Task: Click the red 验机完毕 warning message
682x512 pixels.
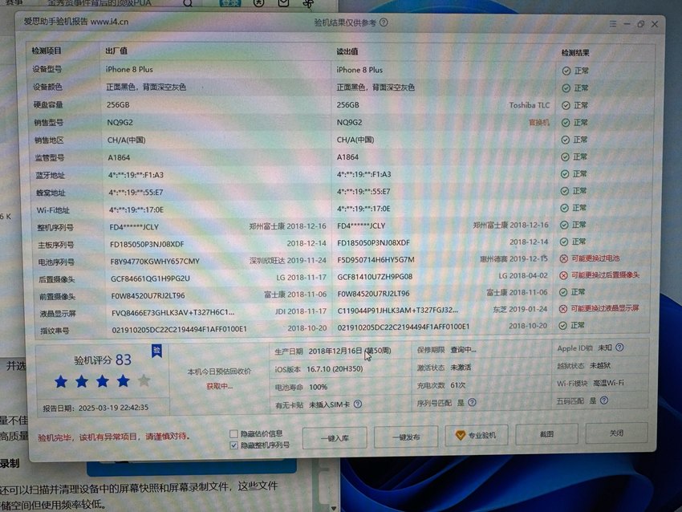Action: tap(113, 437)
